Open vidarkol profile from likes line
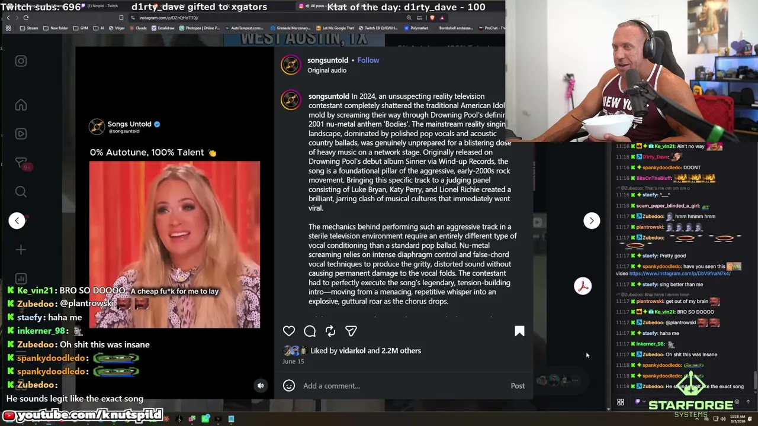The height and width of the screenshot is (426, 758). pos(352,351)
